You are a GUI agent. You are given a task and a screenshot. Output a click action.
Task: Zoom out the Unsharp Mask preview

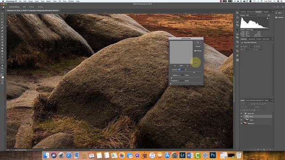tap(175, 66)
